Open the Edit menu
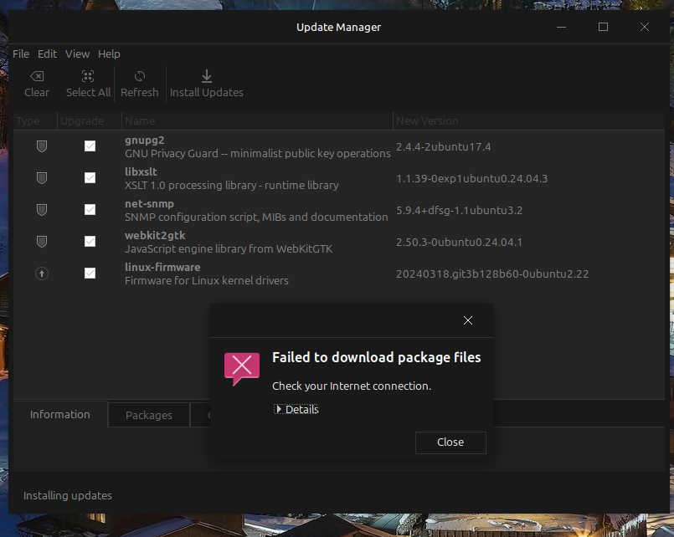 pos(47,54)
